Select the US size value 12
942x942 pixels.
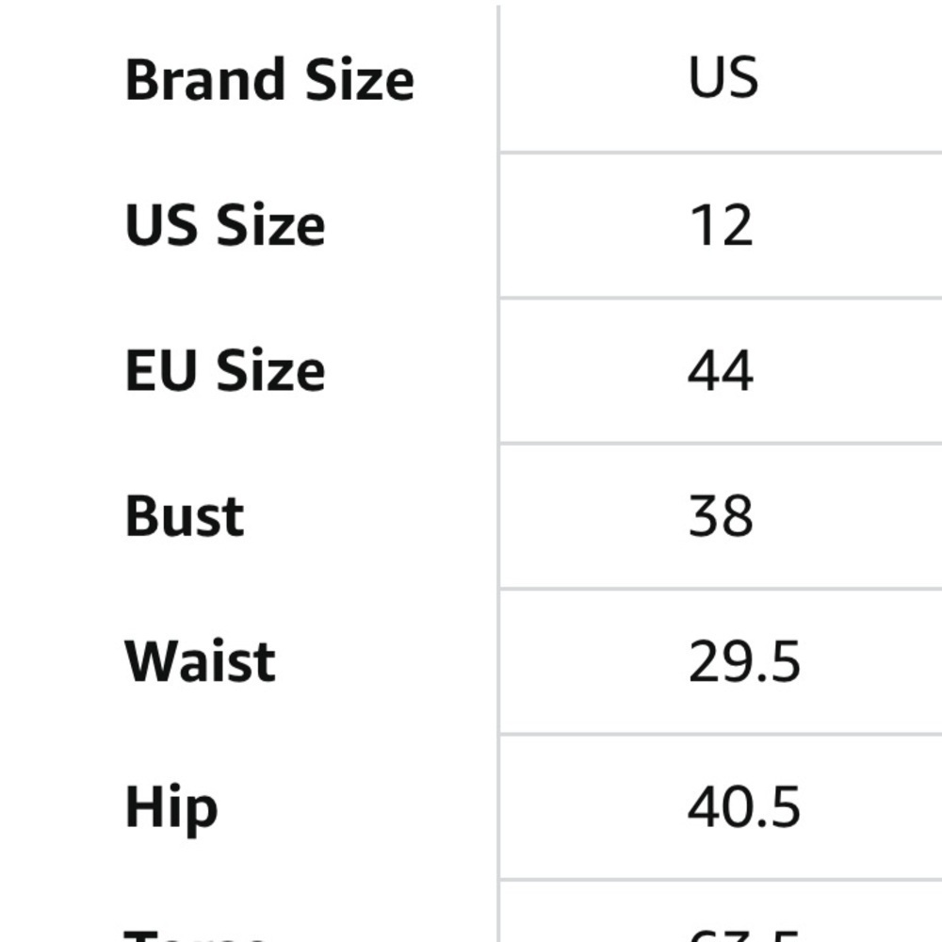tap(721, 225)
